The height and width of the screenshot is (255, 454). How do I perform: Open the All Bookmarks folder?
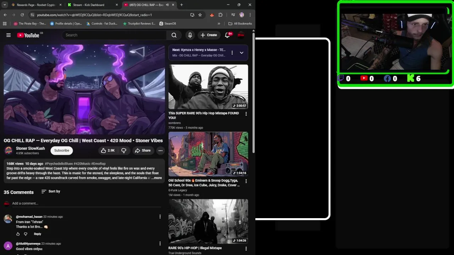[240, 24]
